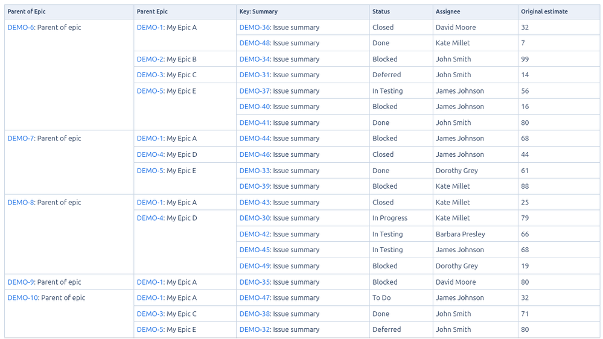This screenshot has width=603, height=339.
Task: Select Dorothy Grey assignee in DEMO-33 row
Action: click(457, 171)
